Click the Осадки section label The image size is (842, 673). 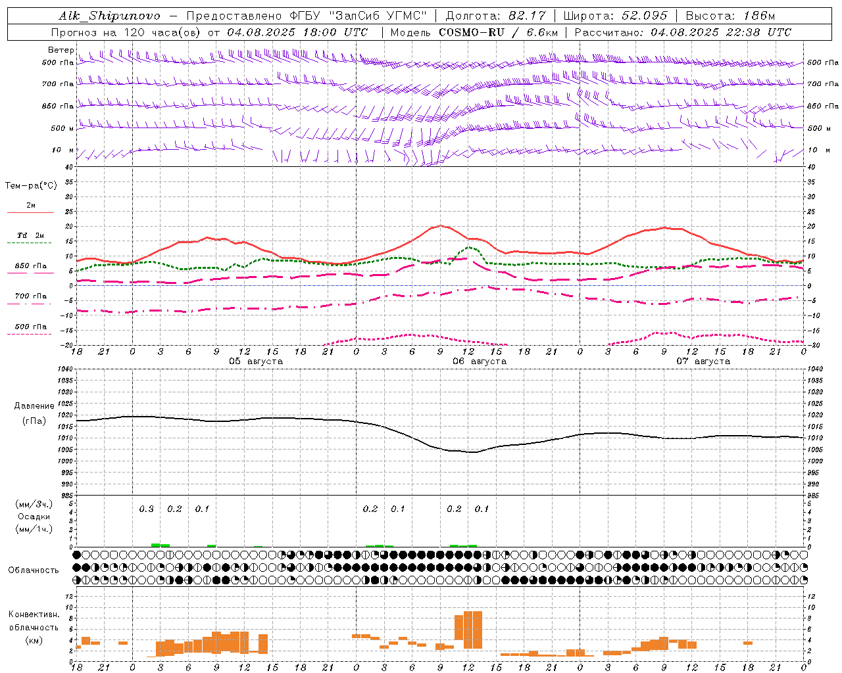(34, 517)
